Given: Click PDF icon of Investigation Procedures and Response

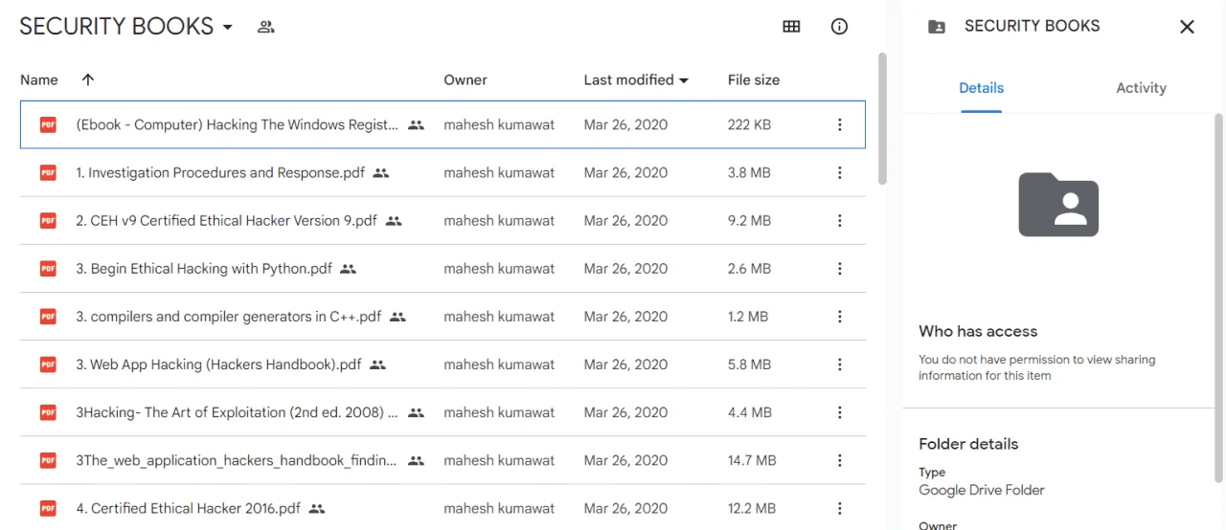Looking at the screenshot, I should point(48,173).
